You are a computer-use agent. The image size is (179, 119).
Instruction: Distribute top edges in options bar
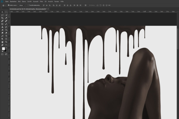tap(64, 5)
